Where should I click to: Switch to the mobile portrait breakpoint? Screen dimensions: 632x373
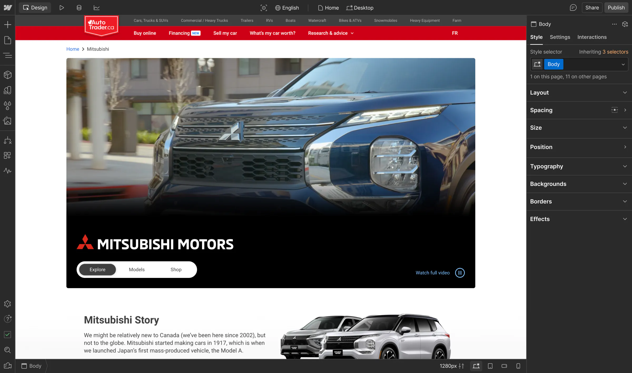[518, 366]
